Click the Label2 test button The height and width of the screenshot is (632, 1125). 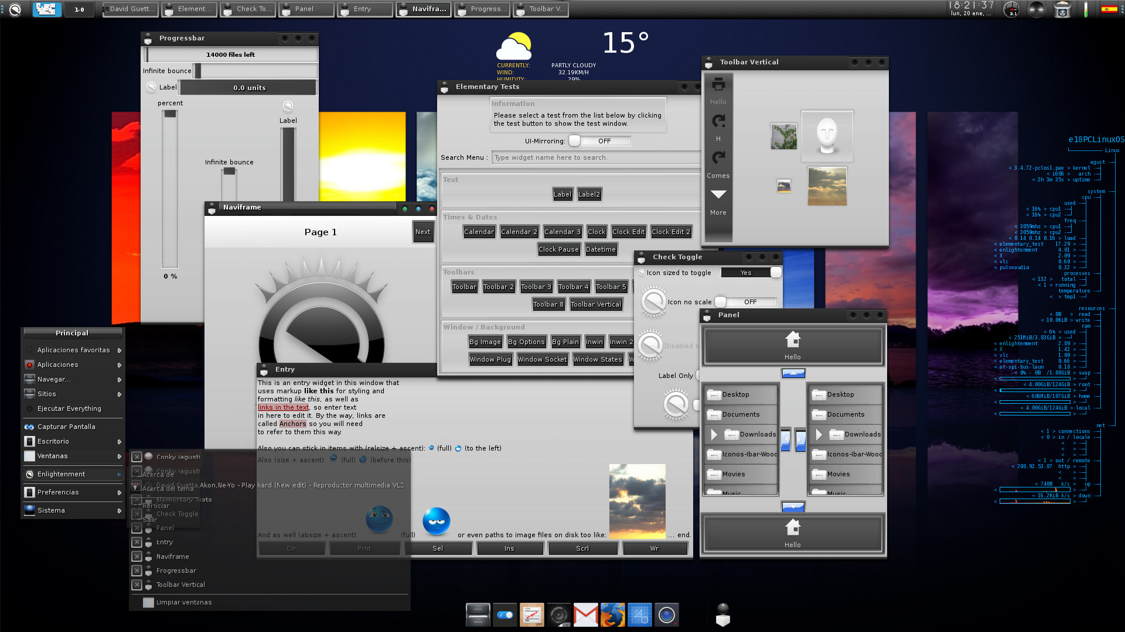[x=589, y=194]
